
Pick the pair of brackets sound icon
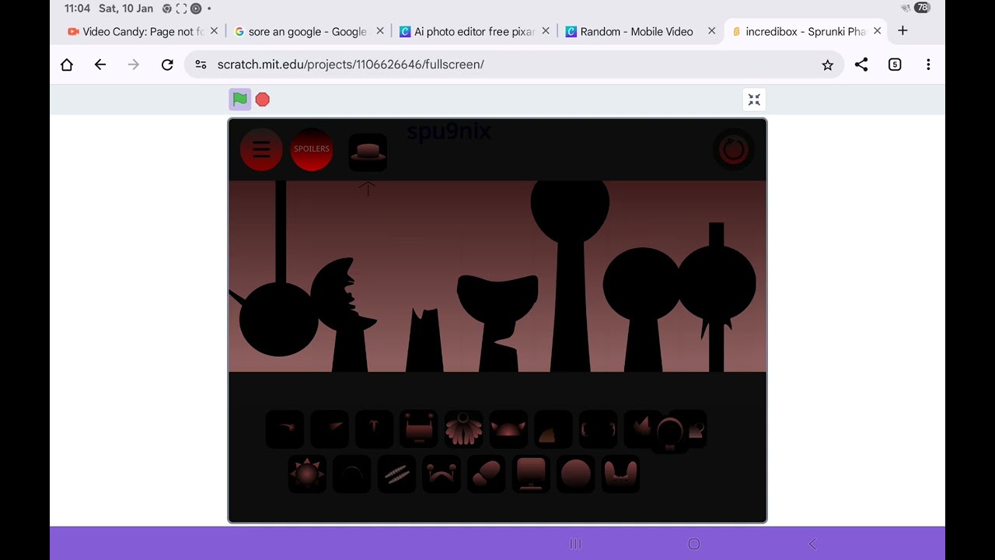[598, 429]
